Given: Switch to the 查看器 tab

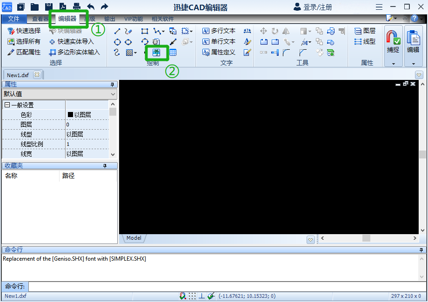Looking at the screenshot, I should 40,19.
